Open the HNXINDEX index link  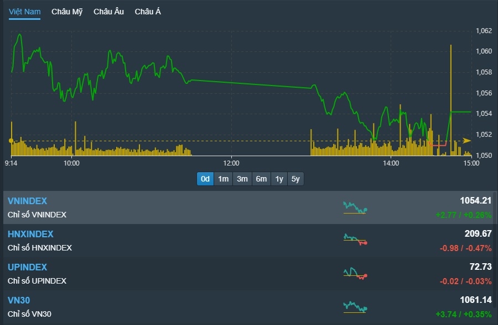pyautogui.click(x=30, y=235)
